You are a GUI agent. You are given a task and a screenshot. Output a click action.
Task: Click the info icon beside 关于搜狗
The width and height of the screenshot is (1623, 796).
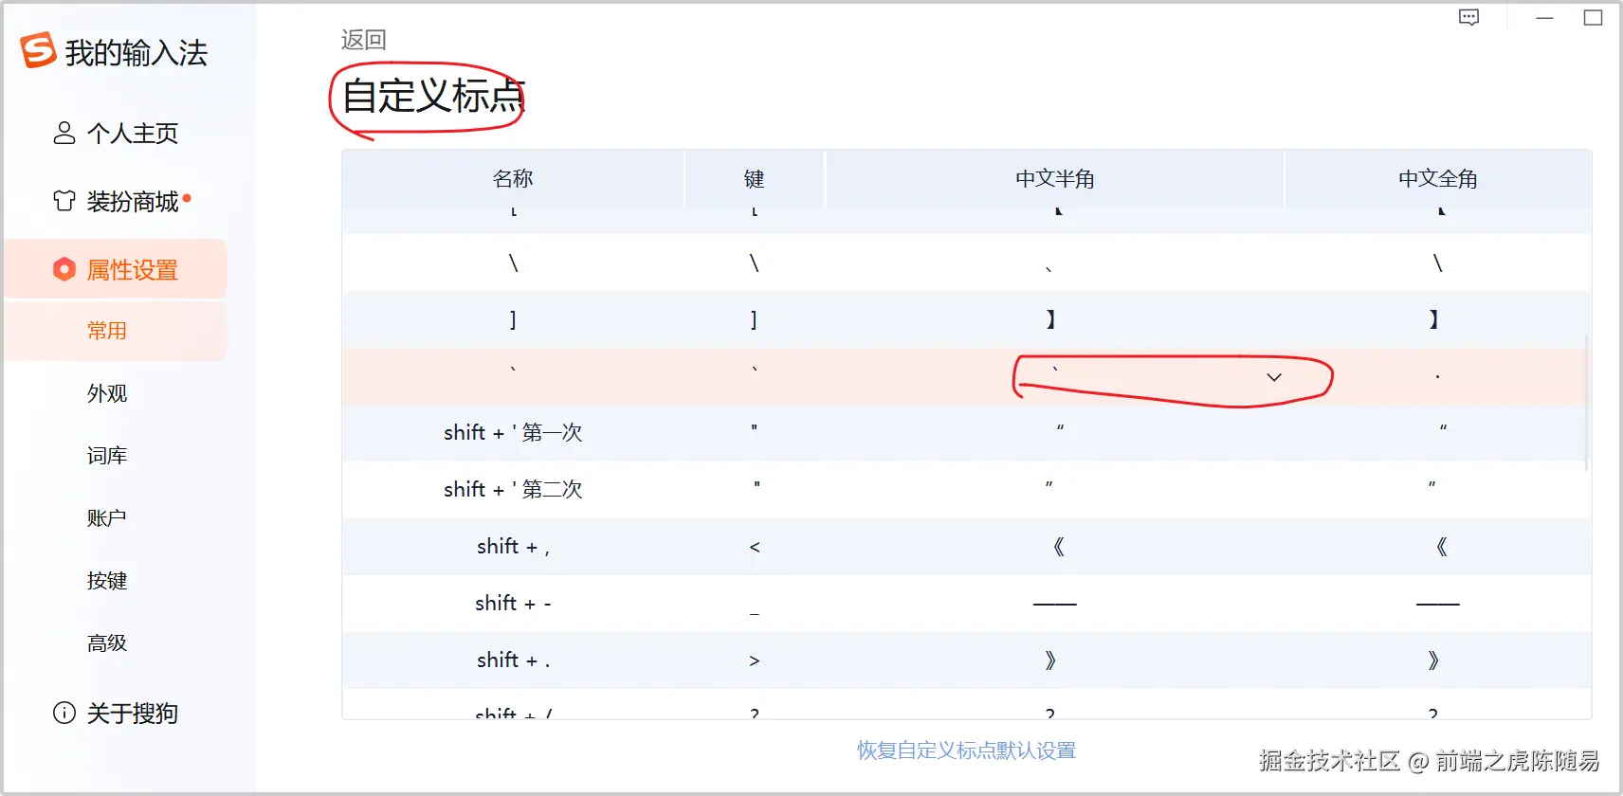64,713
